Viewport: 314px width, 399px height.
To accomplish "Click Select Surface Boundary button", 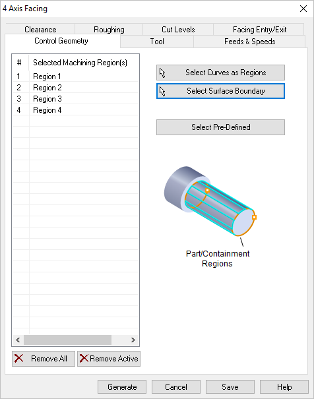I will [220, 91].
